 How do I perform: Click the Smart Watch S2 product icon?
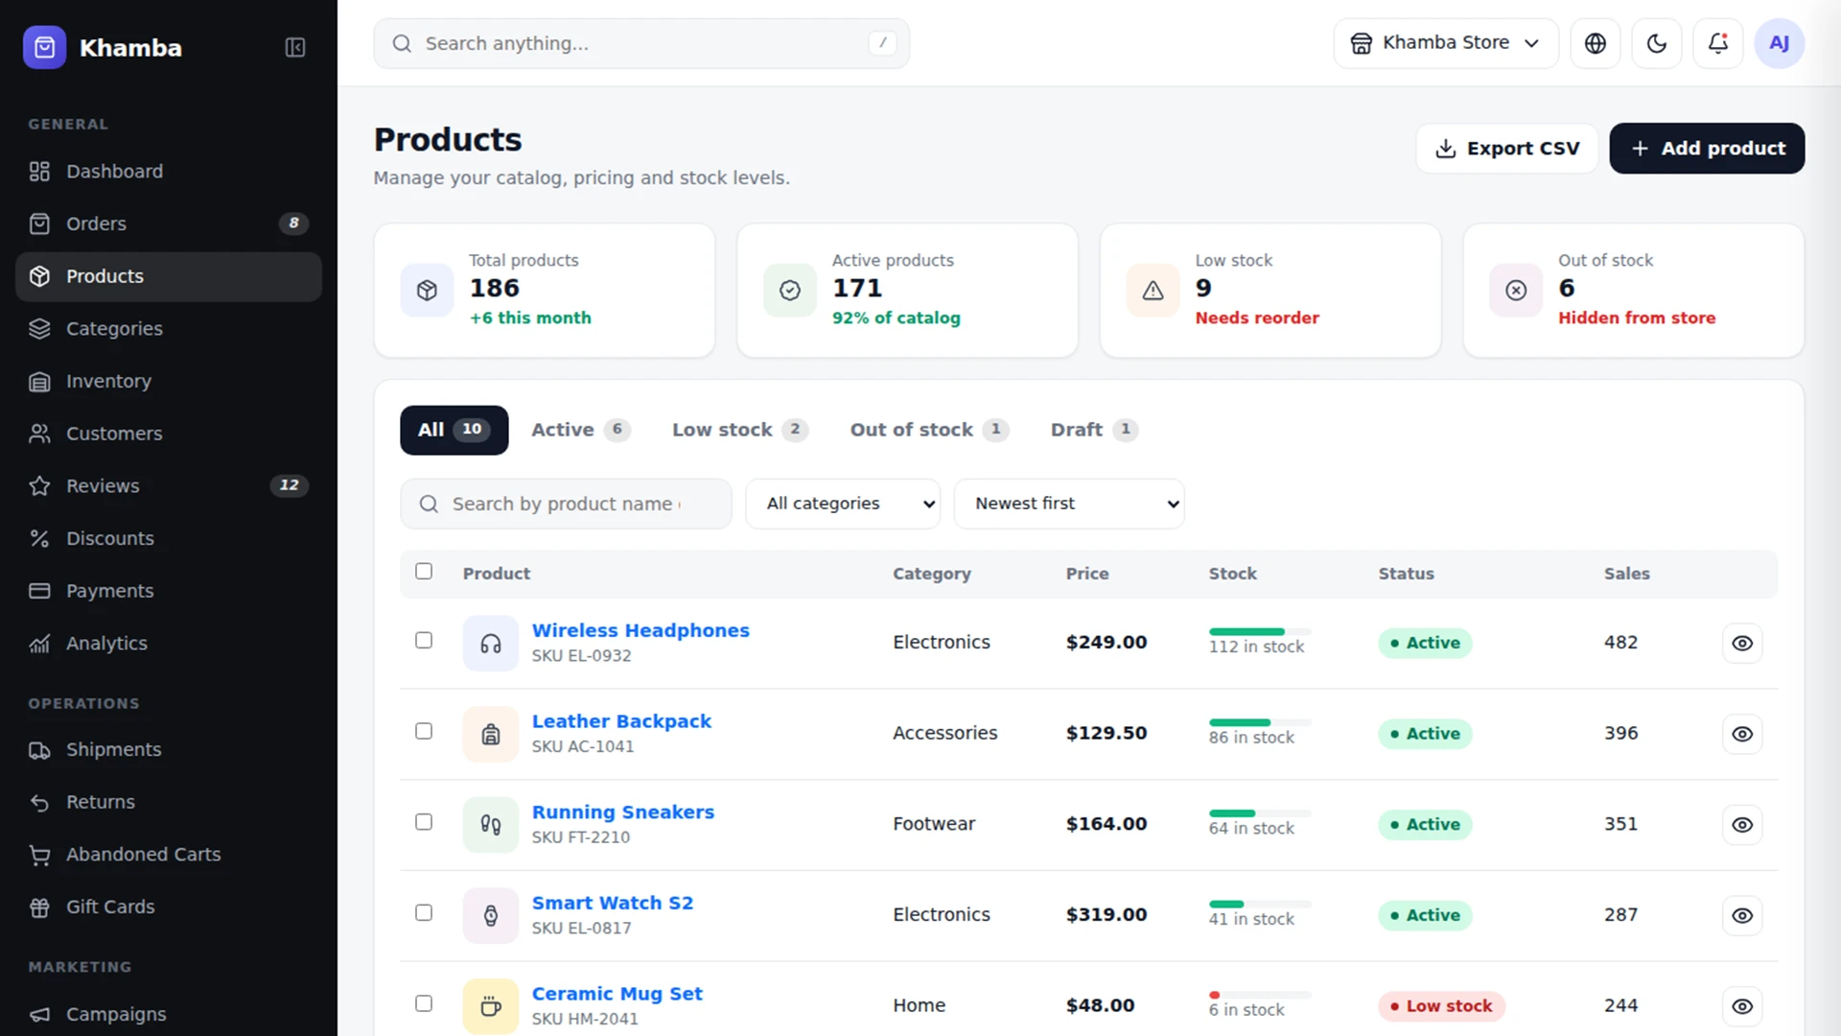491,915
